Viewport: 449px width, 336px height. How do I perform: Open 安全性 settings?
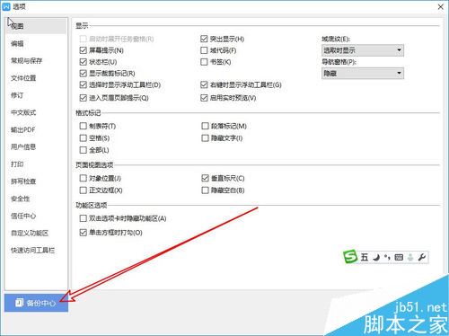21,199
